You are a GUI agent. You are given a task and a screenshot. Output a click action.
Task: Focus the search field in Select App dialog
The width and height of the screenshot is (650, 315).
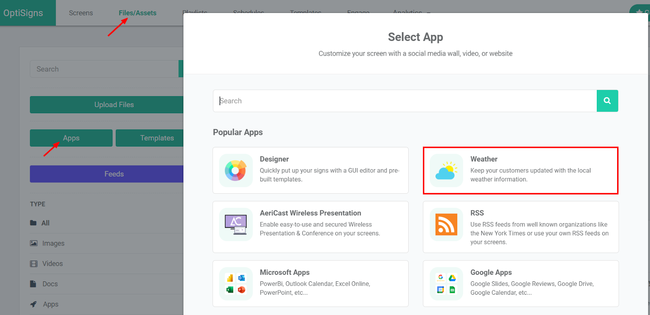pos(405,101)
